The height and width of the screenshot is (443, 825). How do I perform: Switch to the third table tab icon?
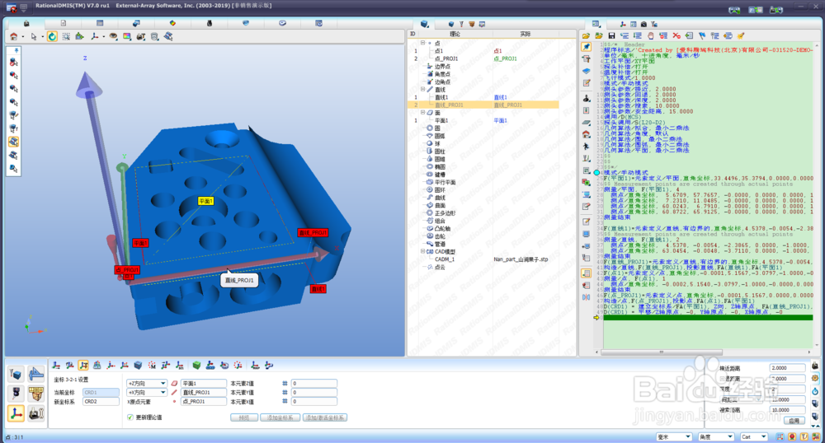pyautogui.click(x=100, y=23)
